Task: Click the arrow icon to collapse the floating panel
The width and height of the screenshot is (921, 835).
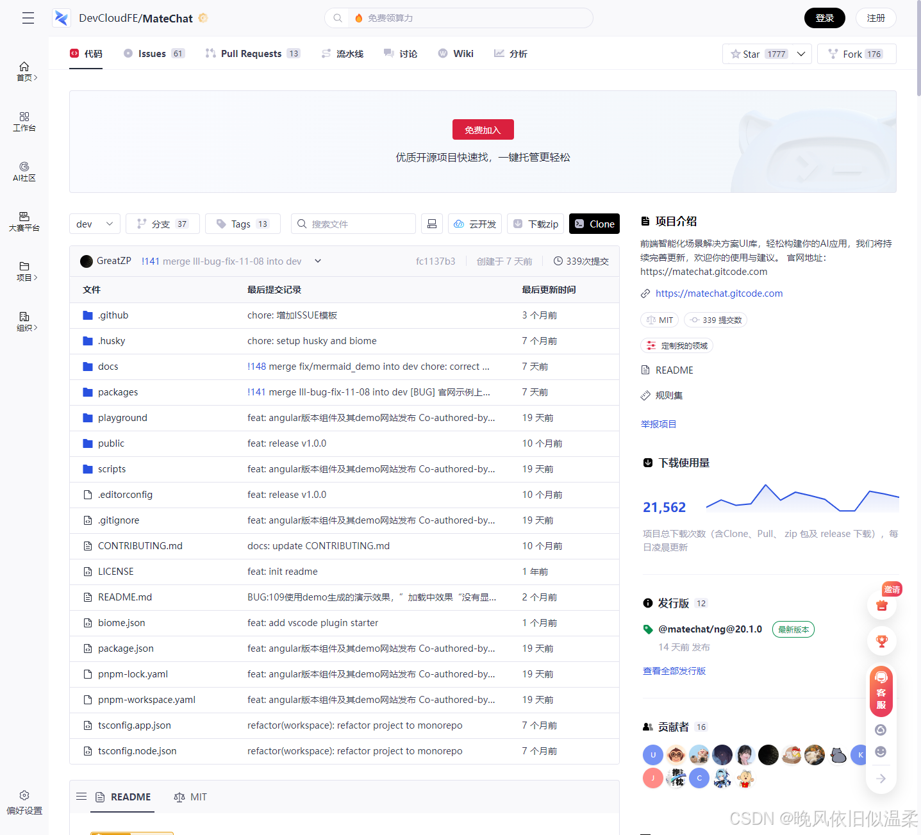Action: click(x=881, y=778)
